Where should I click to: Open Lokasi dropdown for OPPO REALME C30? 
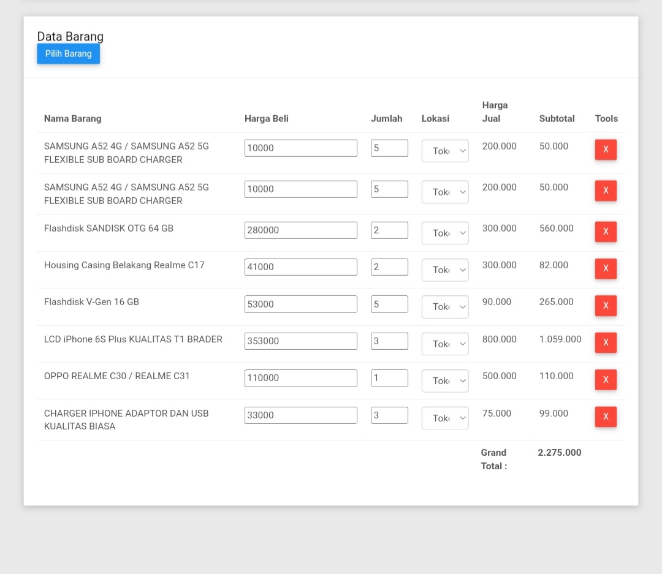pos(445,380)
